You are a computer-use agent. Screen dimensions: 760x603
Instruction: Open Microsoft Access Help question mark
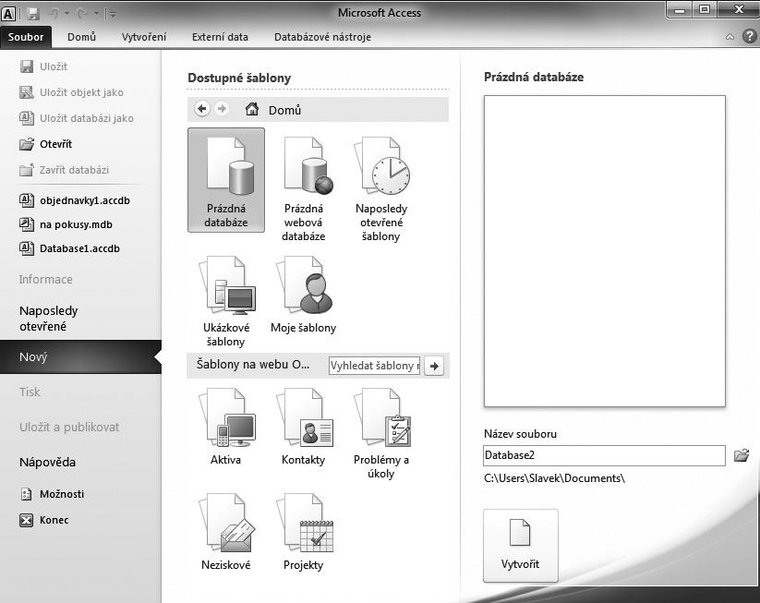[x=749, y=36]
